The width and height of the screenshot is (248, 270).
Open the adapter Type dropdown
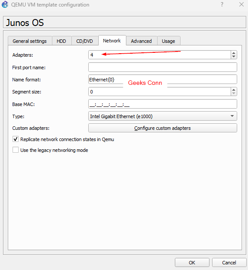click(163, 116)
